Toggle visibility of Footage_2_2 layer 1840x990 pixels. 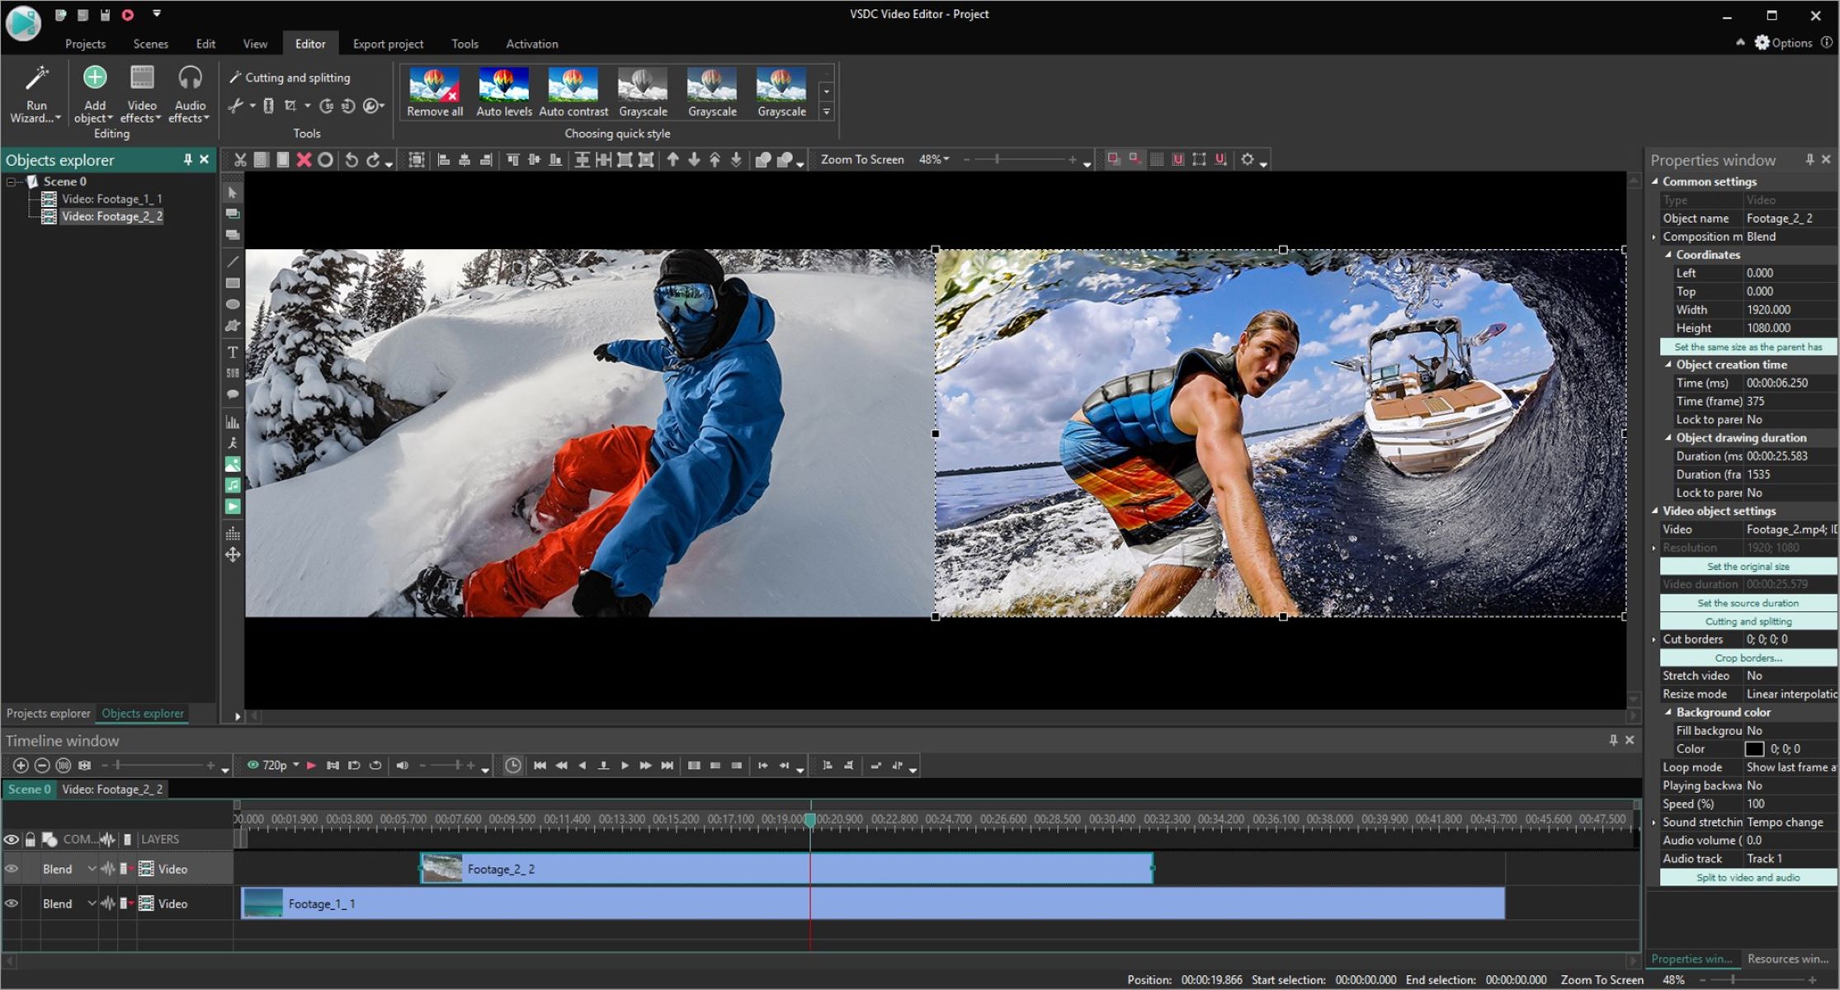(12, 870)
